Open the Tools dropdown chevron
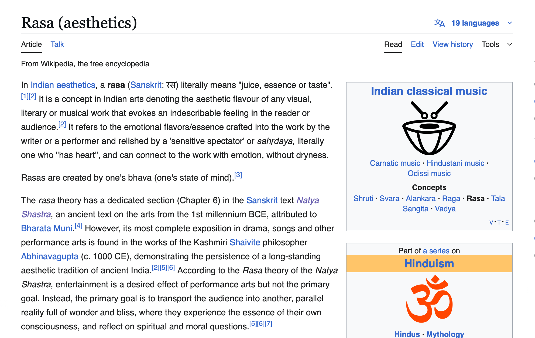Viewport: 535px width, 338px height. click(509, 44)
